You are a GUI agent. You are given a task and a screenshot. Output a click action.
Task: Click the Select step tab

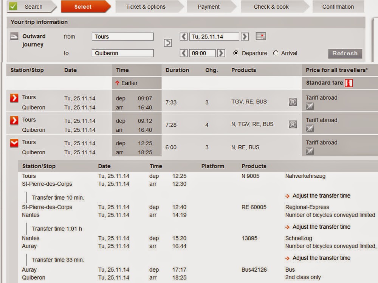pos(85,6)
